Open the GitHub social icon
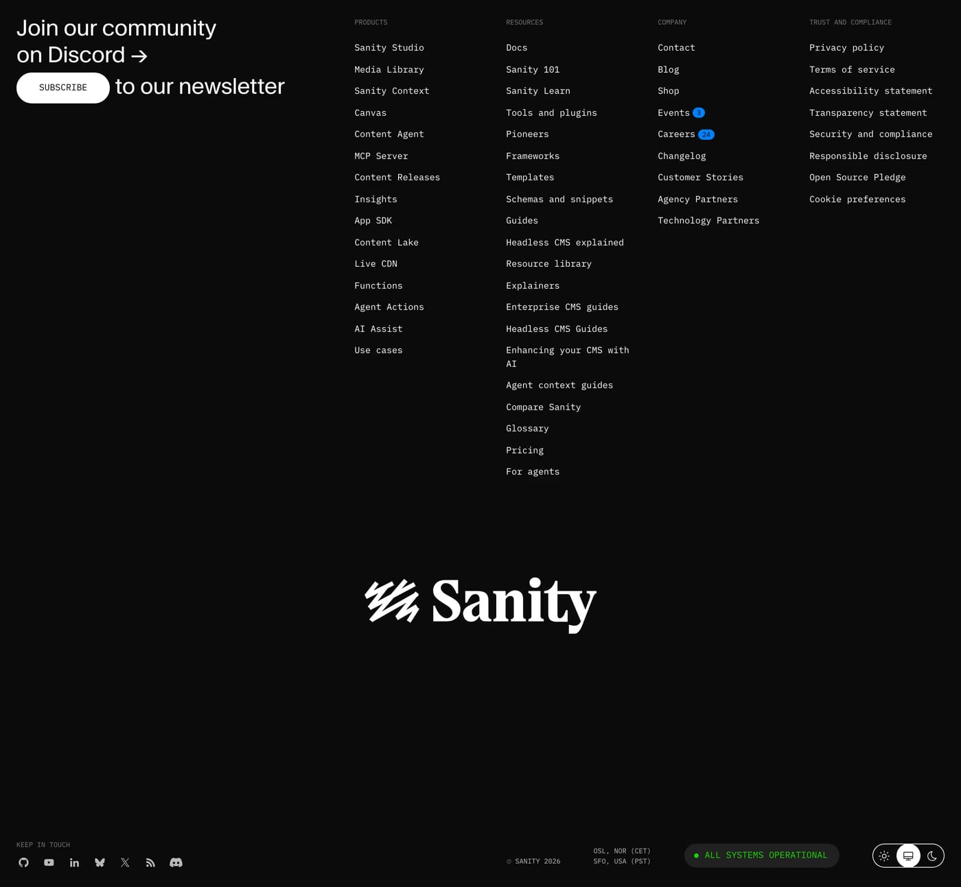Screen dimensions: 961x887 click(x=24, y=862)
